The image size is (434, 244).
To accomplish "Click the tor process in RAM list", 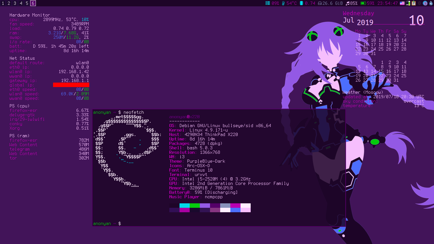I will pyautogui.click(x=13, y=158).
